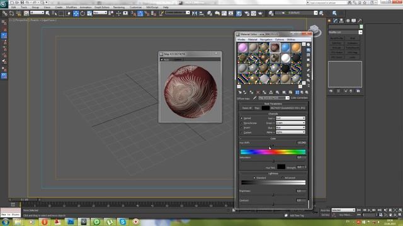Select the Move tool in main toolbar
The height and width of the screenshot is (226, 403).
coord(76,13)
